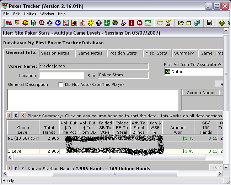The image size is (231, 185).
Task: Sort by the Amount Won column header
Action: pos(178,128)
